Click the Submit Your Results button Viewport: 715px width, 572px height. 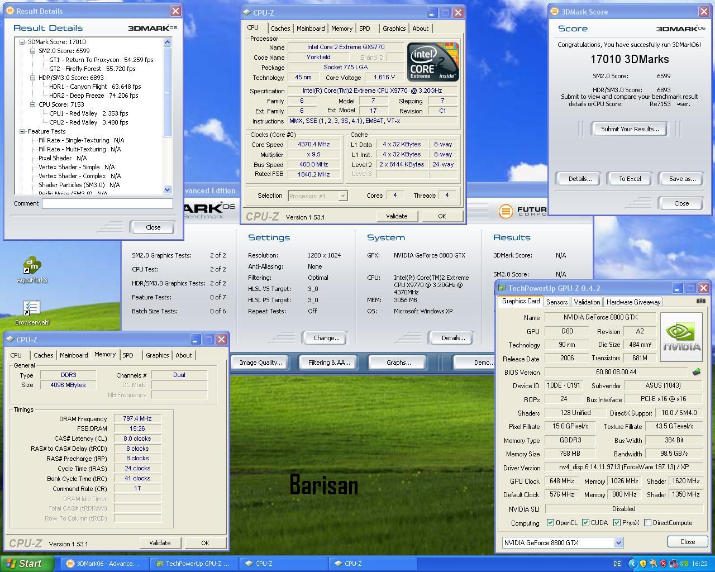tap(630, 129)
